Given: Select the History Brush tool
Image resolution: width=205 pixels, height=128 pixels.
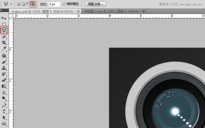Looking at the screenshot, I should [x=4, y=74].
